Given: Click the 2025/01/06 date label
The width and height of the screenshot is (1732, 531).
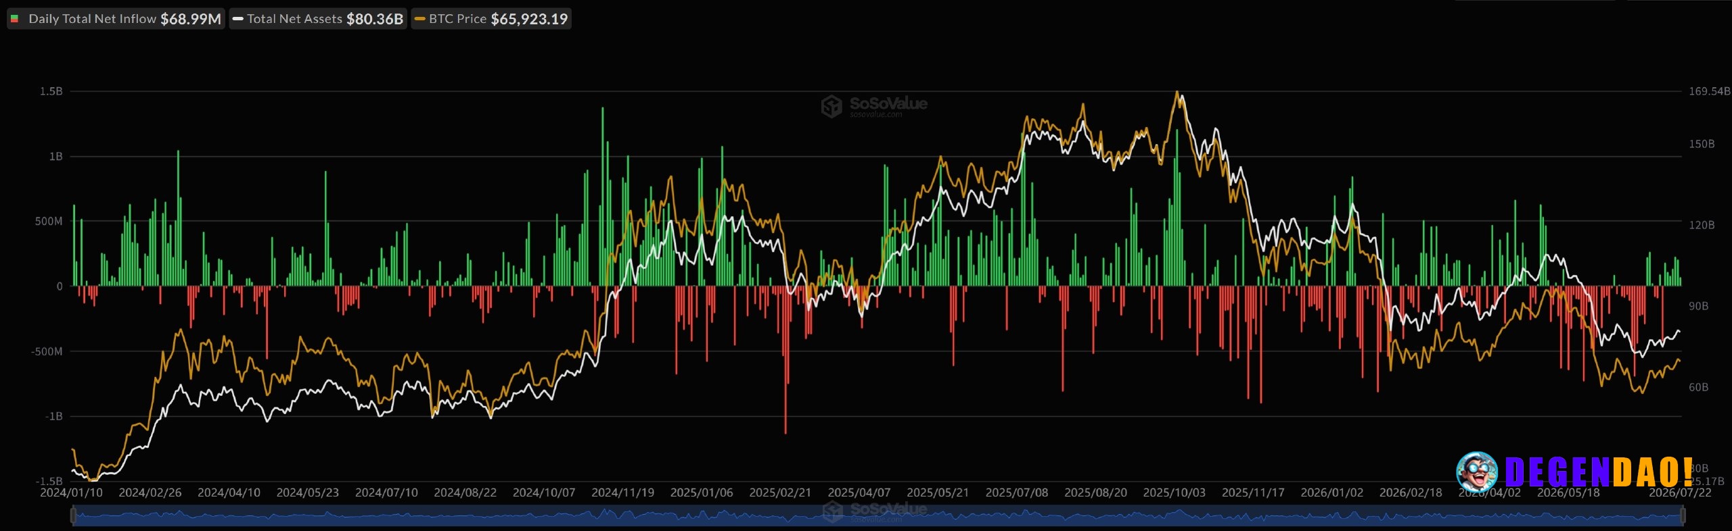Looking at the screenshot, I should [x=702, y=492].
